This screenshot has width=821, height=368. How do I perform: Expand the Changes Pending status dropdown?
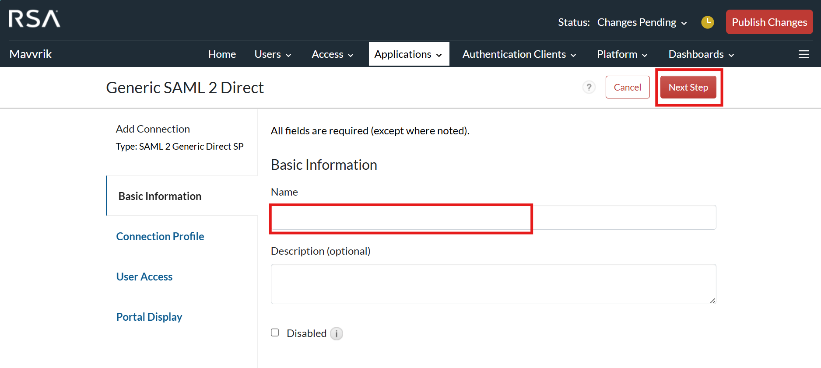coord(642,22)
